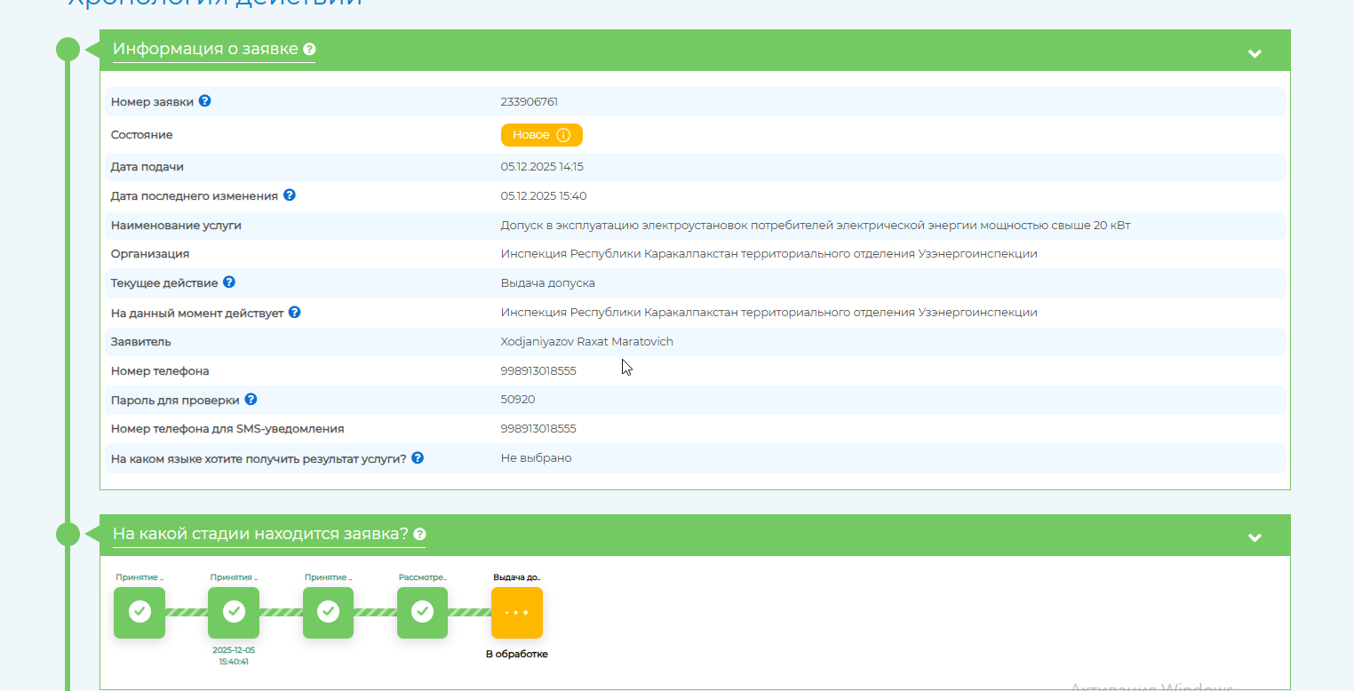
Task: Click the "На какой стадии находится заявка?" heading
Action: tap(260, 534)
